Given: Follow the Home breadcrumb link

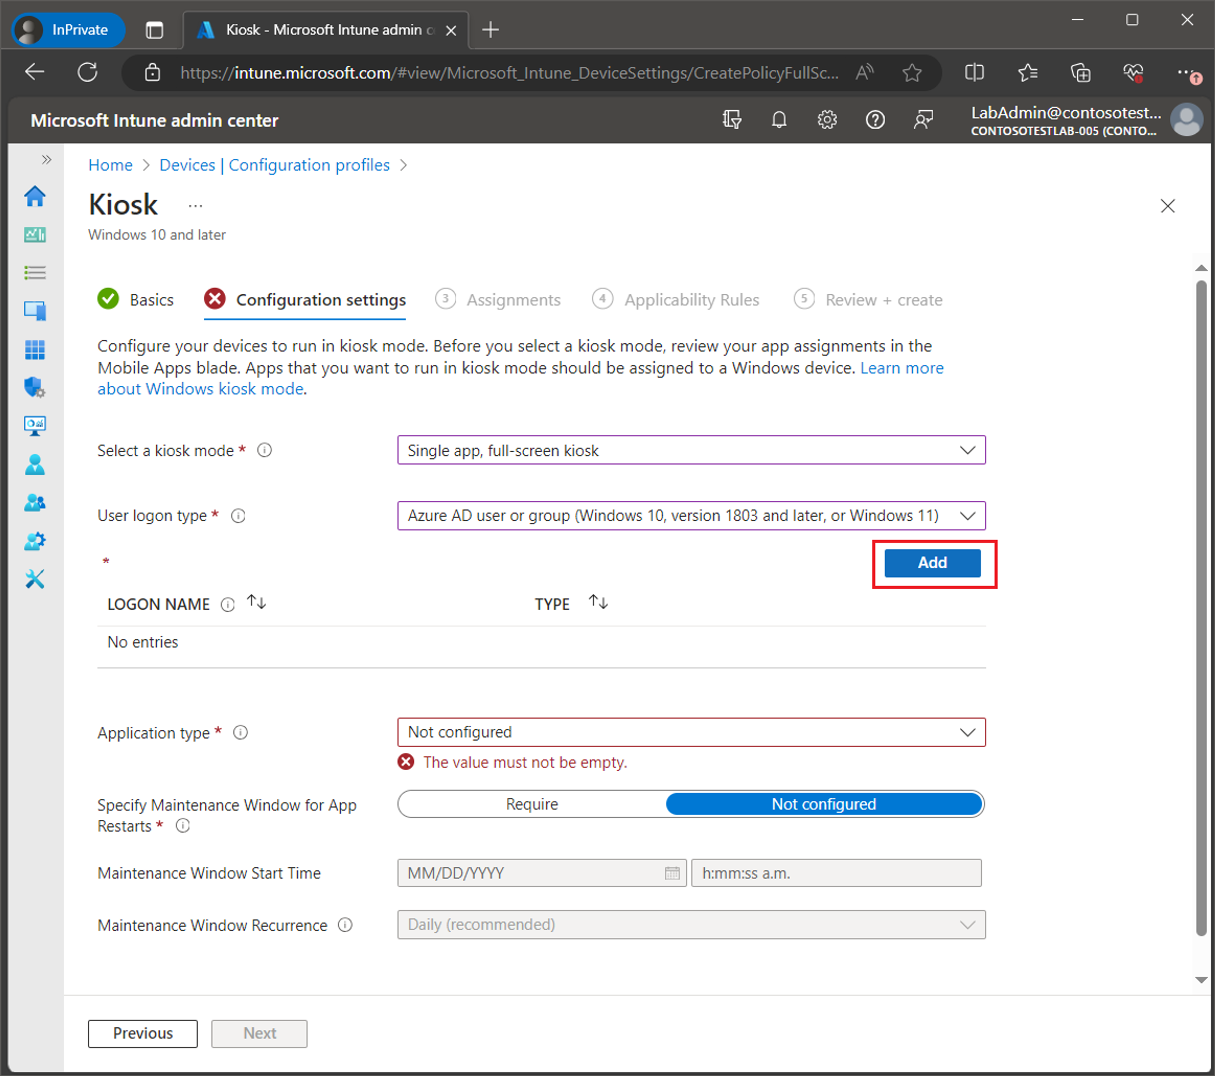Looking at the screenshot, I should coord(110,165).
